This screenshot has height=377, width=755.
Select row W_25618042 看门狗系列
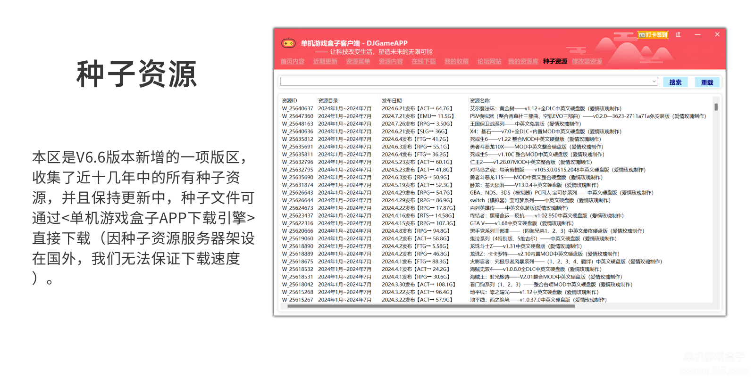[x=497, y=285]
